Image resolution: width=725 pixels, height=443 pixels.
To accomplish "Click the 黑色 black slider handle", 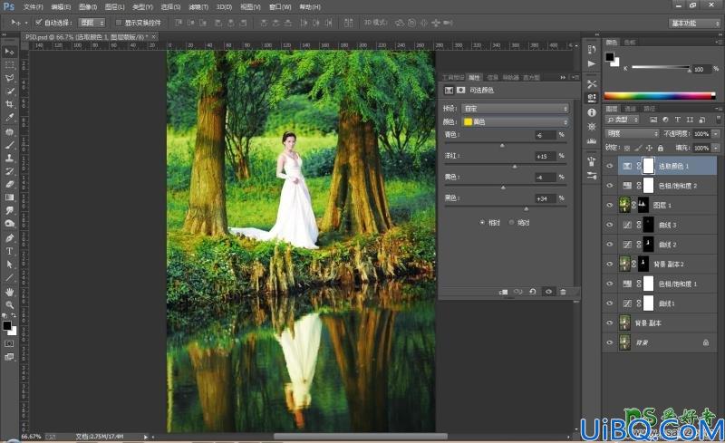I will coord(526,208).
